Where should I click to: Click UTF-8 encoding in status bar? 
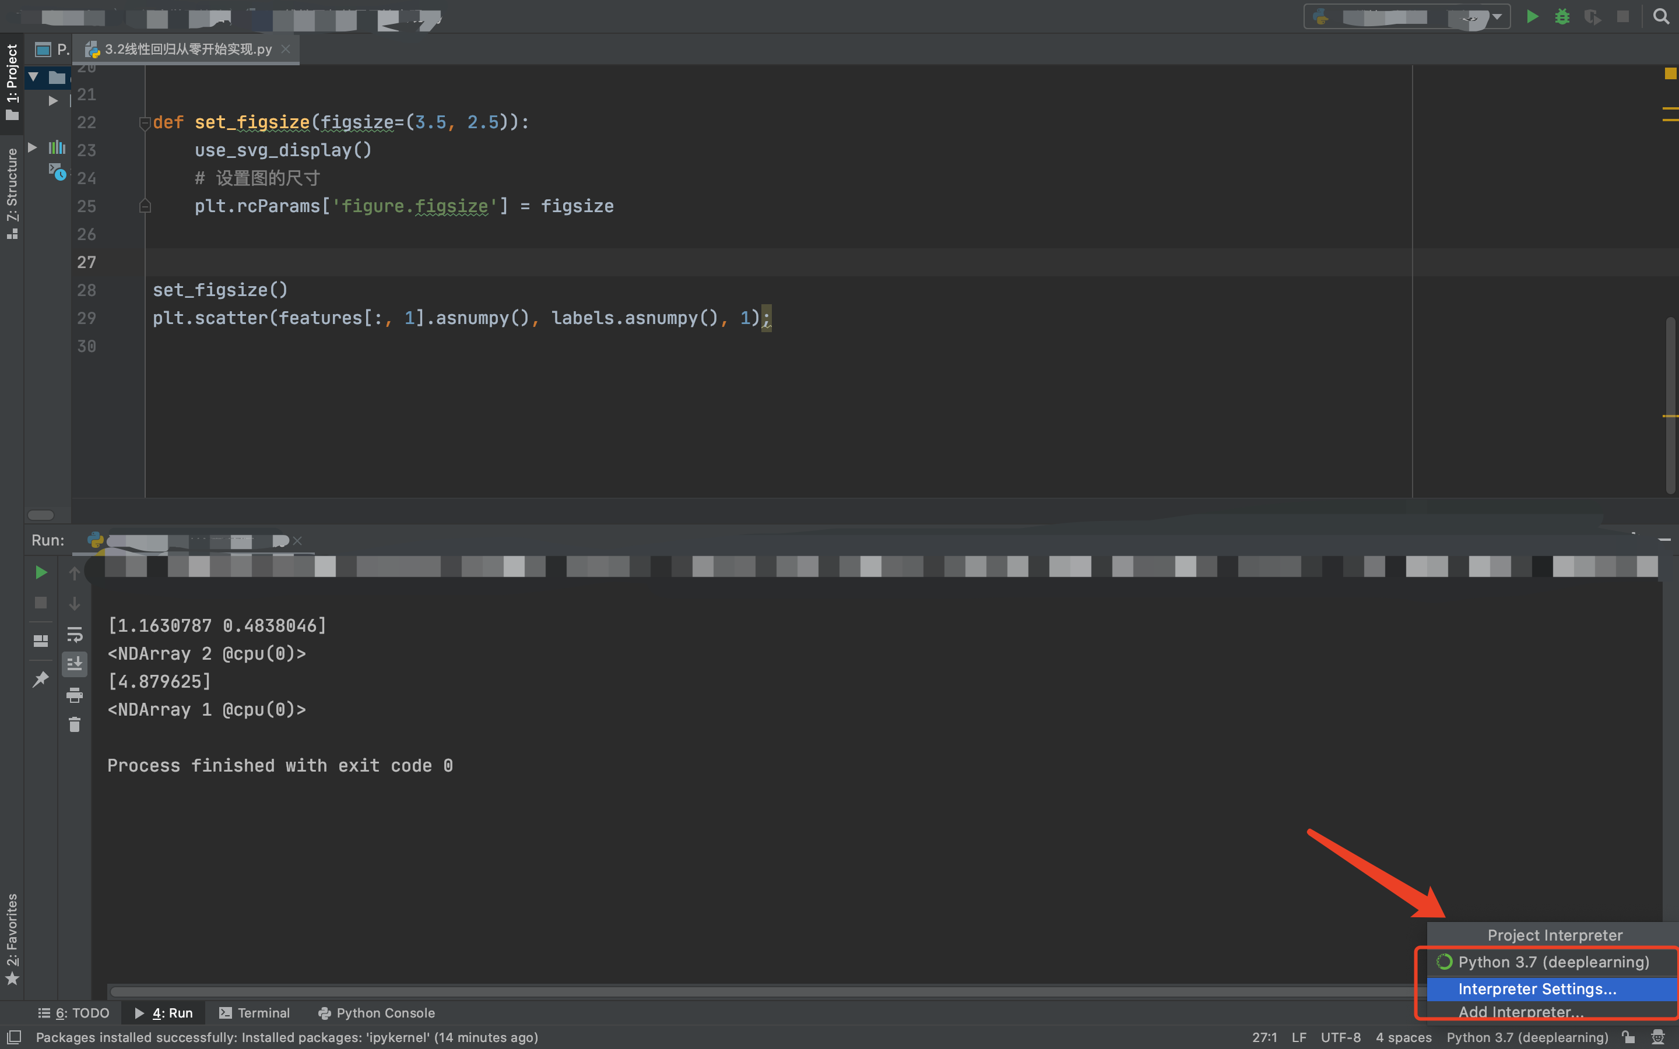[1339, 1037]
